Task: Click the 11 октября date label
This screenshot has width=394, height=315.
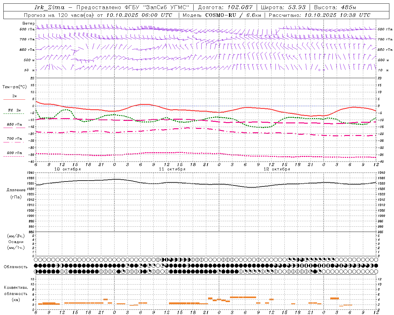Action: (172, 169)
